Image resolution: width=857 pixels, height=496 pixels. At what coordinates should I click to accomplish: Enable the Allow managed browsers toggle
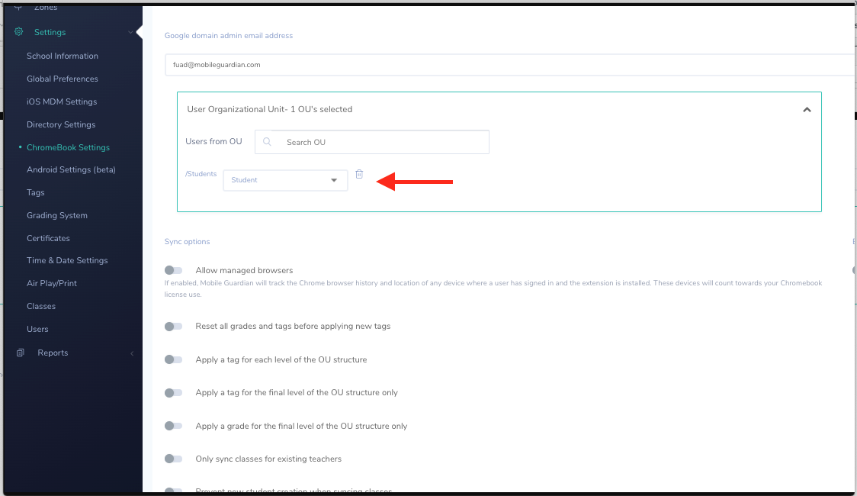tap(173, 270)
